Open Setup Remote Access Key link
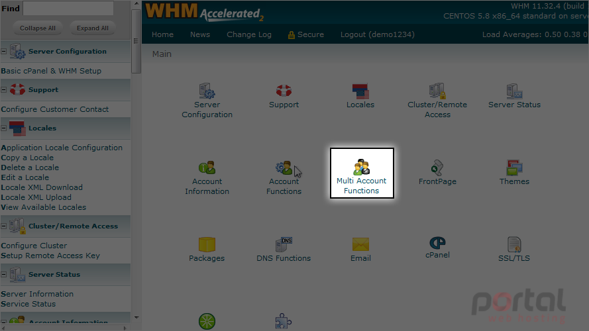 (x=50, y=256)
